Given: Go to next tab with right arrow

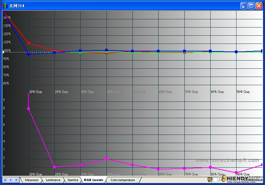Looking at the screenshot, I should pyautogui.click(x=16, y=180).
